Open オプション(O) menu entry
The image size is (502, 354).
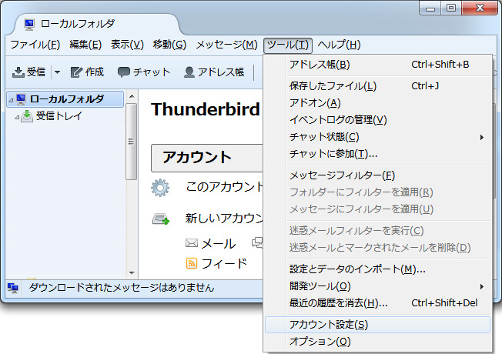378,342
